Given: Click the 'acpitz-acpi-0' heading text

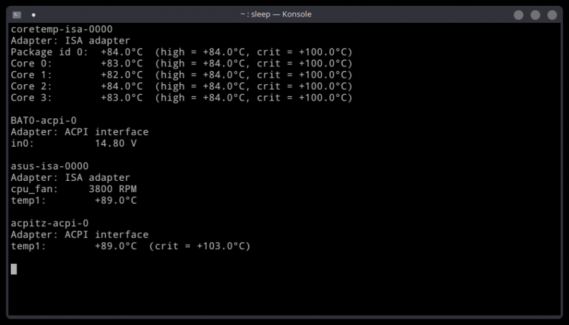Looking at the screenshot, I should pyautogui.click(x=49, y=223).
